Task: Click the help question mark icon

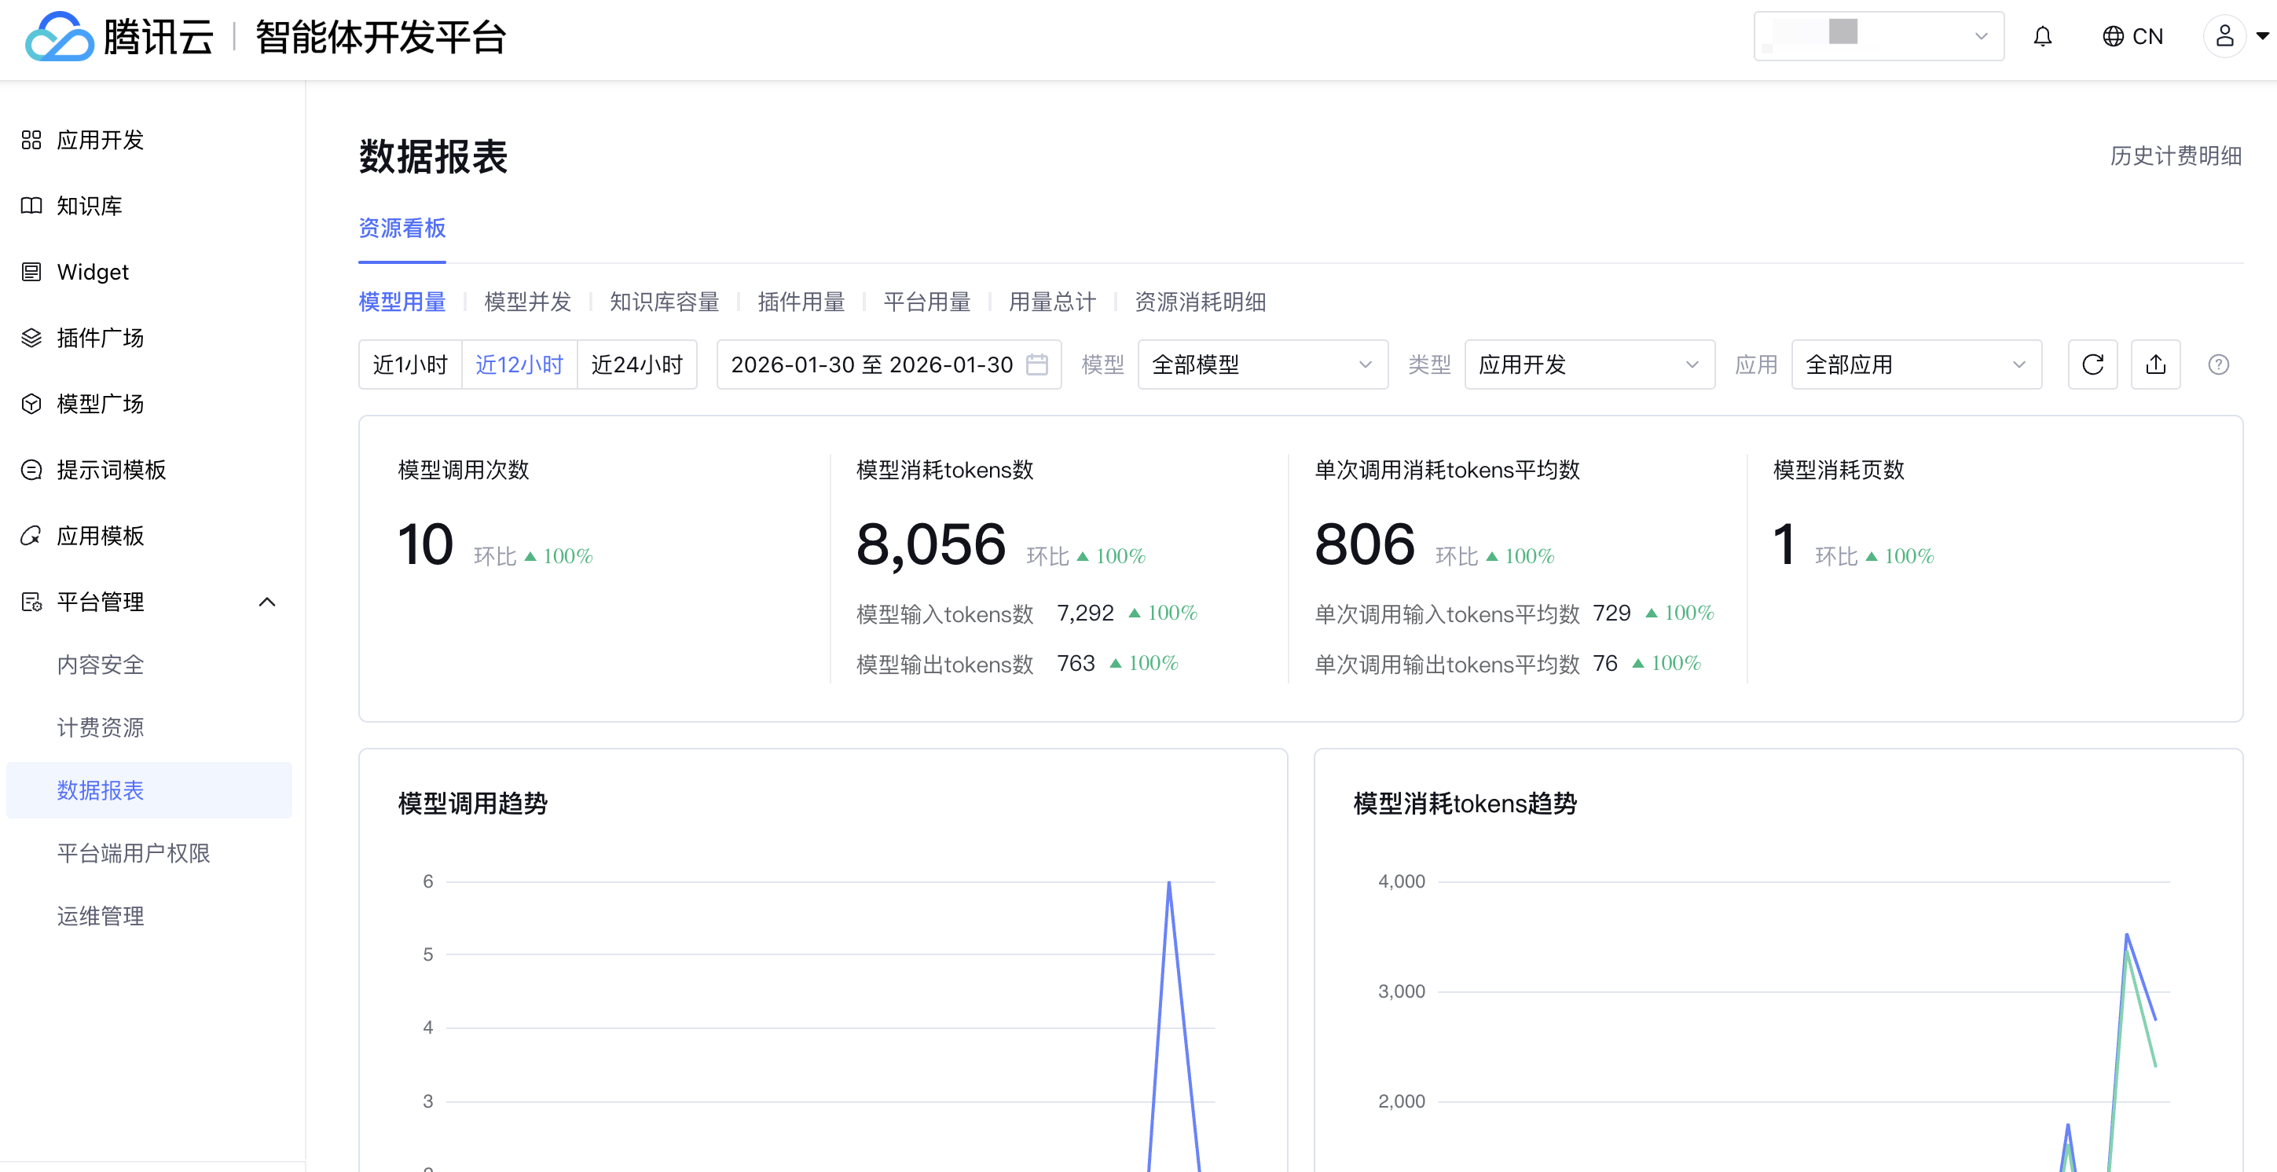Action: point(2218,364)
